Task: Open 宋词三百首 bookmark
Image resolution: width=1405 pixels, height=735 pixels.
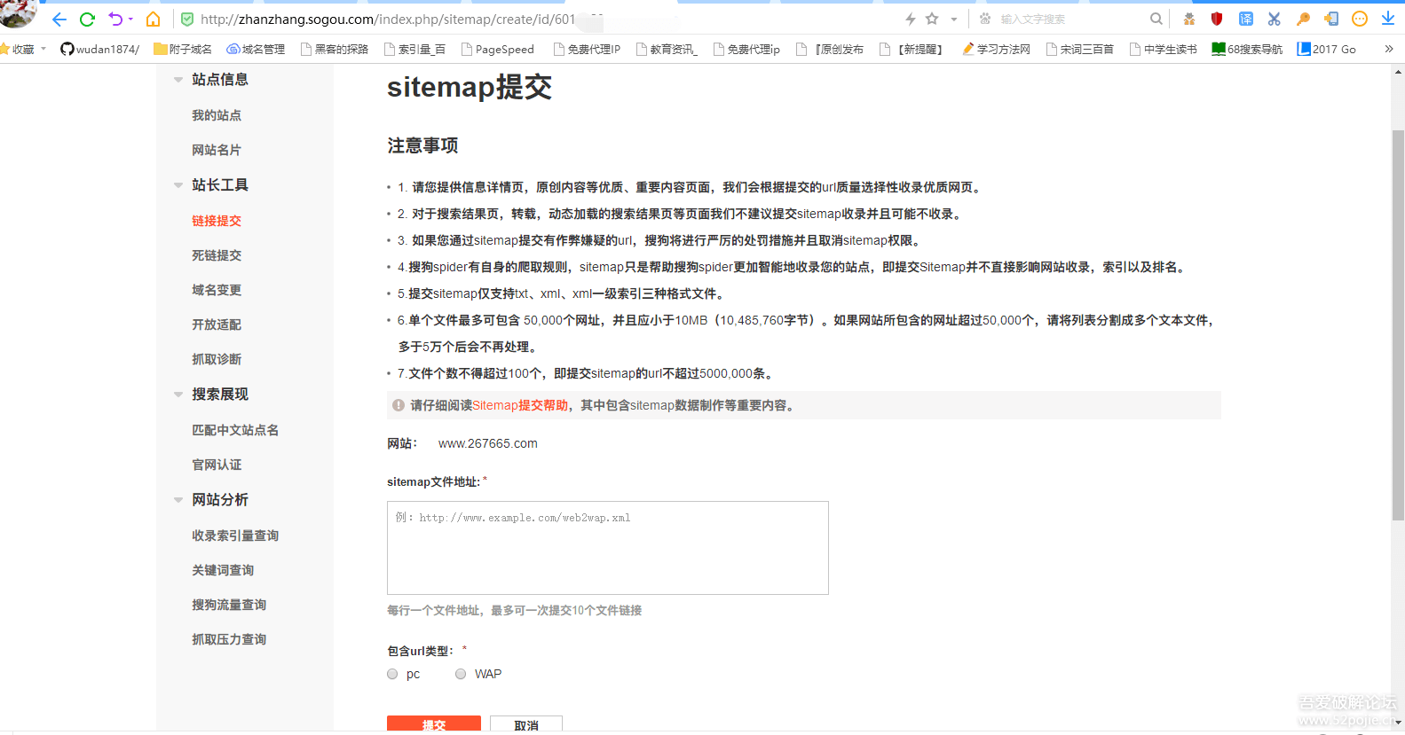Action: pos(1080,49)
